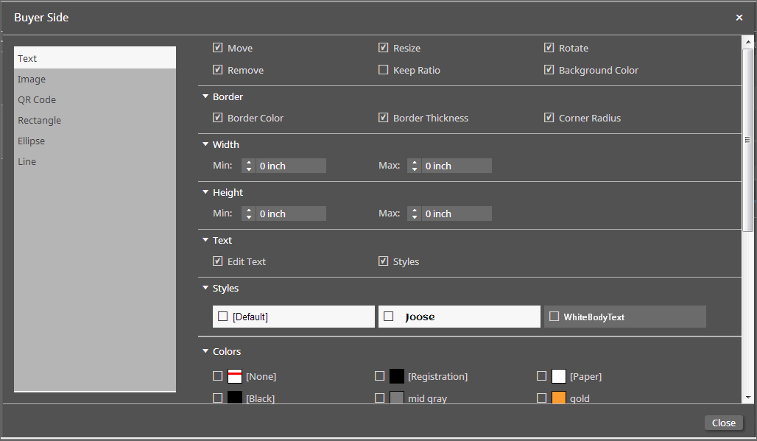Click the orange gold color swatch
757x441 pixels.
[559, 398]
